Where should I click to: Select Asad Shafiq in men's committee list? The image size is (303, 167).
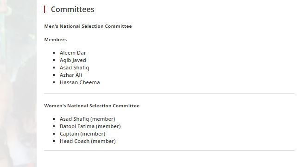pos(74,68)
